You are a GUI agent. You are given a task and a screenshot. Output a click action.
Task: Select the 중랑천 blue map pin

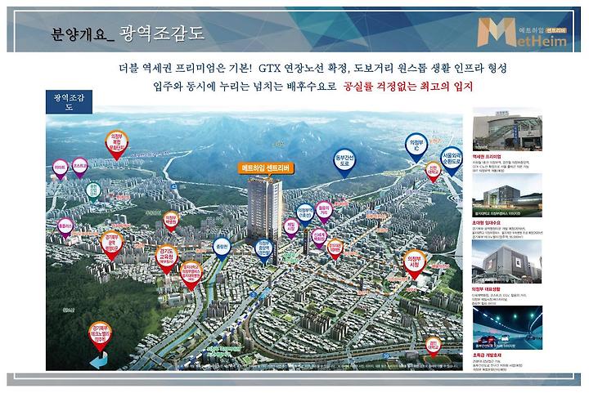[221, 249]
